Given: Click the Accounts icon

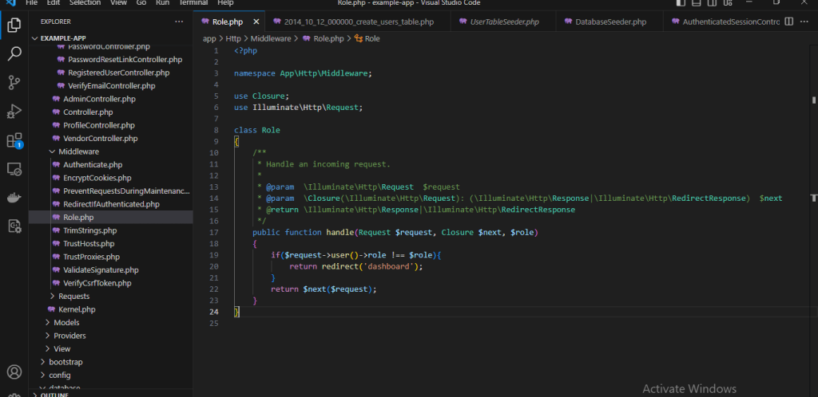Looking at the screenshot, I should 14,372.
